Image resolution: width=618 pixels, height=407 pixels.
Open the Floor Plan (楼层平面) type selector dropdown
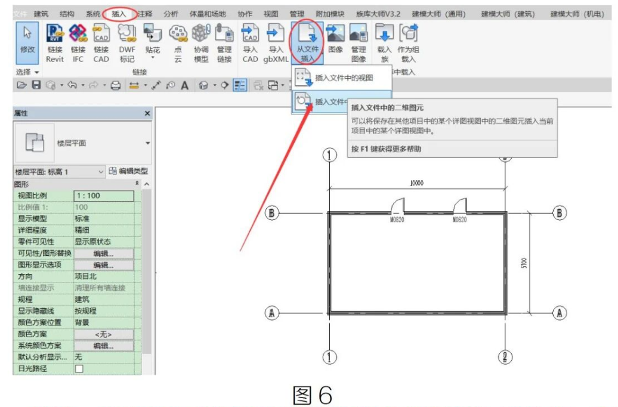(148, 143)
